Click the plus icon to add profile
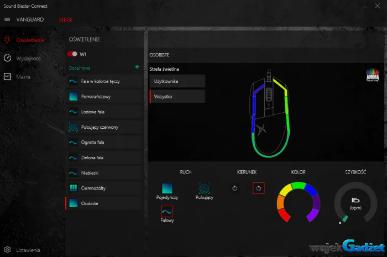387x257 pixels. (x=137, y=67)
